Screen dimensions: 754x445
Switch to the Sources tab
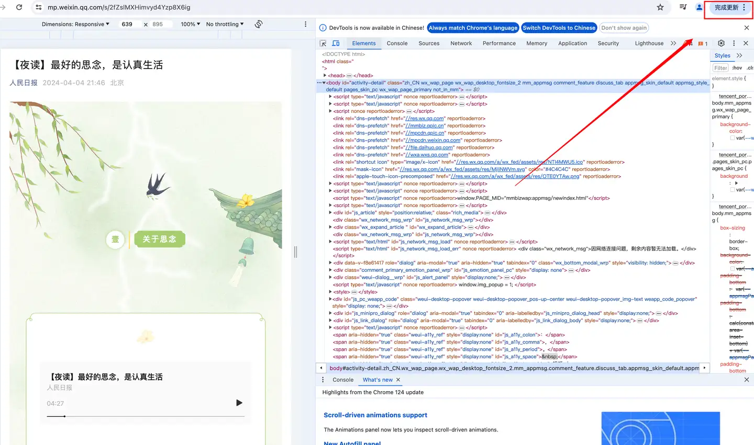429,43
